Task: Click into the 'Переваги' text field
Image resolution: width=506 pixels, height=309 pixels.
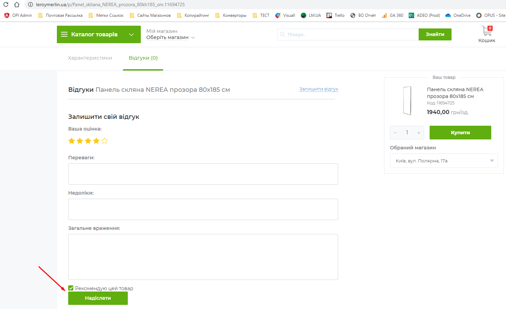Action: tap(203, 174)
